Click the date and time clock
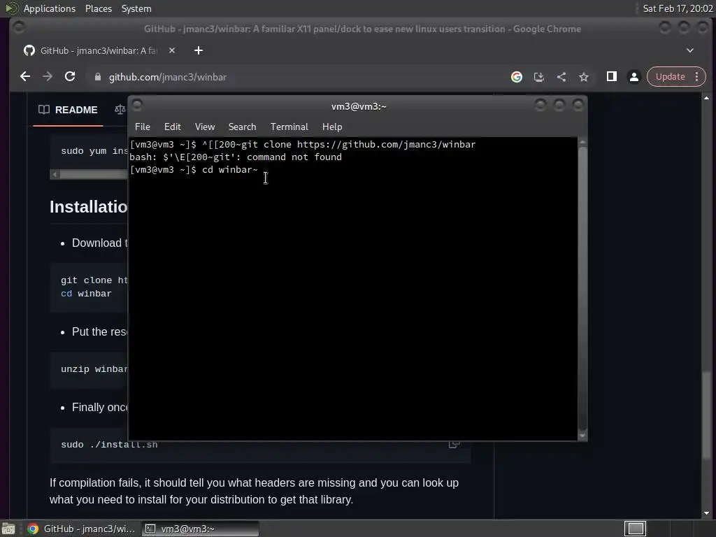Image resolution: width=716 pixels, height=537 pixels. point(678,8)
